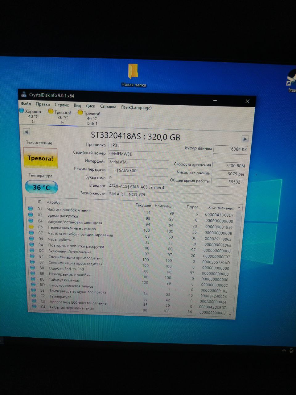Click rotation speed field 7200 RPM

[230, 165]
